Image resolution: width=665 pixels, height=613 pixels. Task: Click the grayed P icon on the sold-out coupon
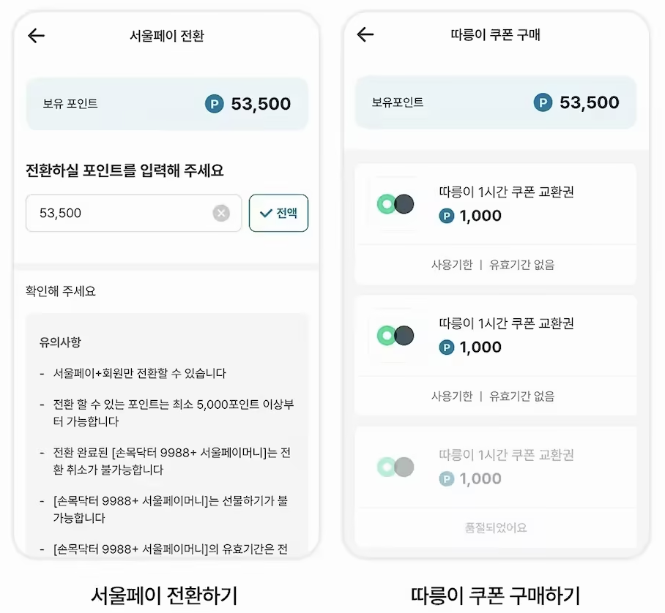click(447, 479)
